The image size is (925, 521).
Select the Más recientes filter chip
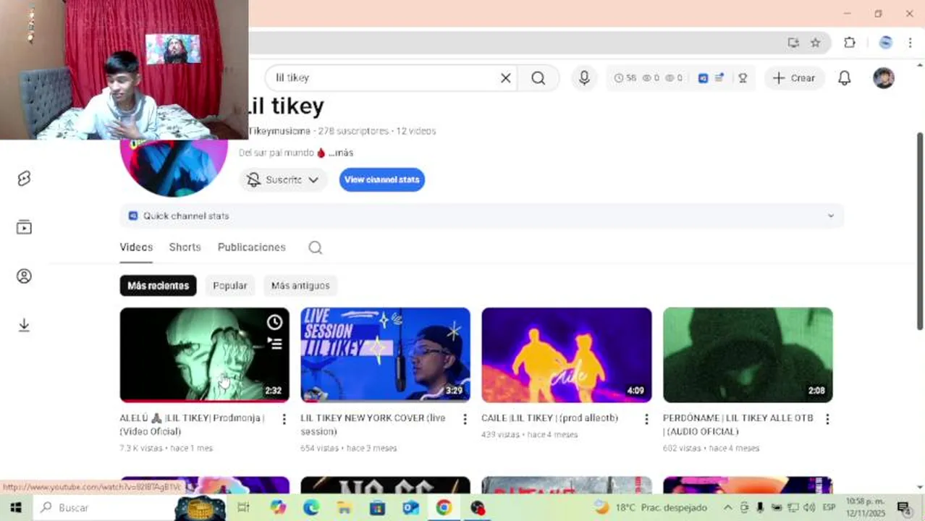(x=158, y=286)
